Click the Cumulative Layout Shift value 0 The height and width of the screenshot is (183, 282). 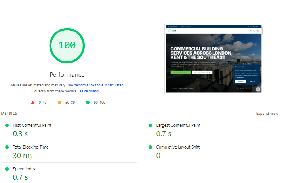(x=158, y=156)
